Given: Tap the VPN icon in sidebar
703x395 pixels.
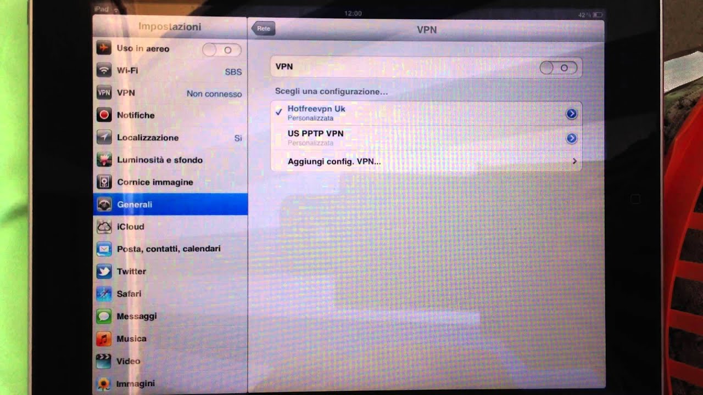Looking at the screenshot, I should (x=104, y=93).
